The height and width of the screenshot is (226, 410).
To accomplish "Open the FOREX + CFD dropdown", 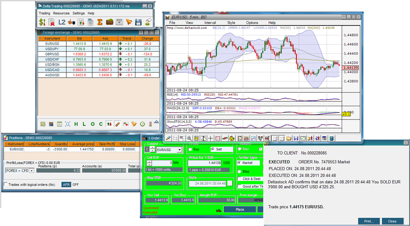I will [x=32, y=171].
